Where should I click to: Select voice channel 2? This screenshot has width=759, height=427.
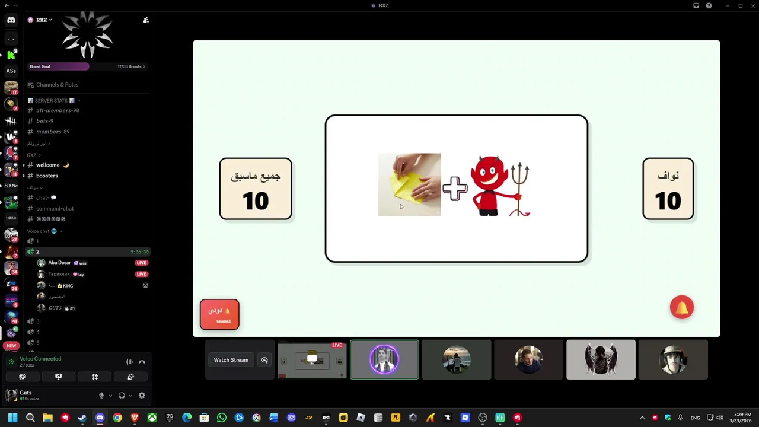coord(87,252)
